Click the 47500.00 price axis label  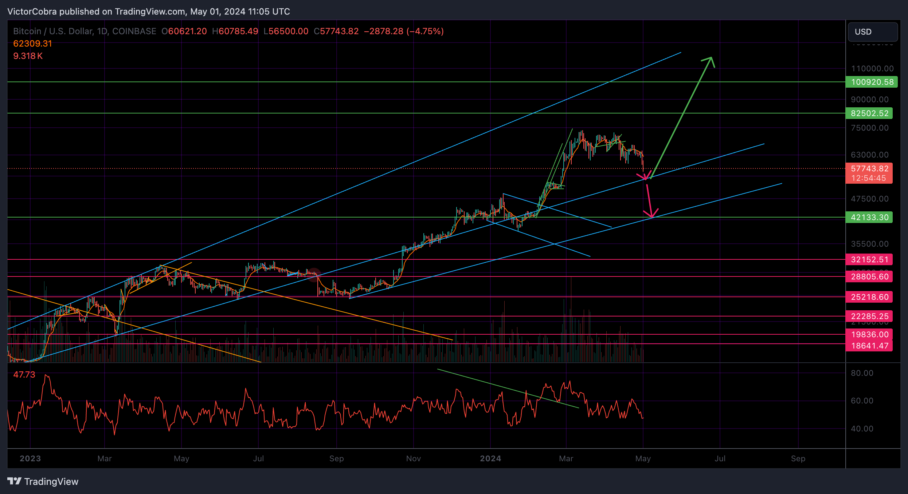[x=870, y=199]
